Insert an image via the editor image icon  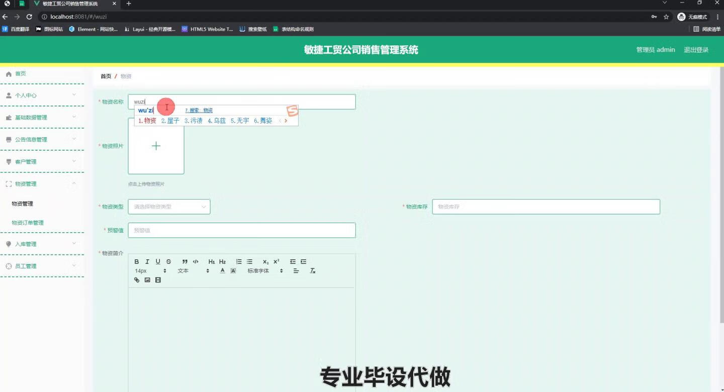[x=147, y=280]
